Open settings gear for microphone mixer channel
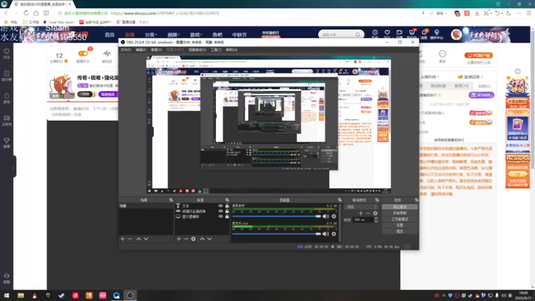 point(334,233)
